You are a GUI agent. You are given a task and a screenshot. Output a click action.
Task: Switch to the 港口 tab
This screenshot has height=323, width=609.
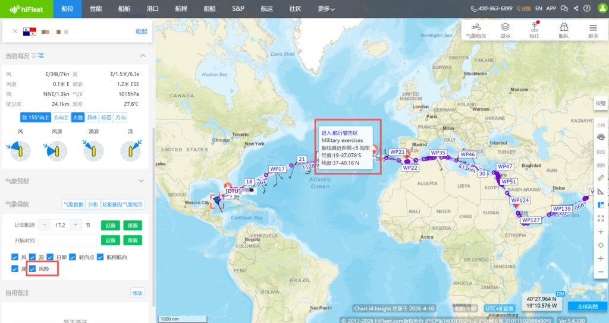coord(153,9)
